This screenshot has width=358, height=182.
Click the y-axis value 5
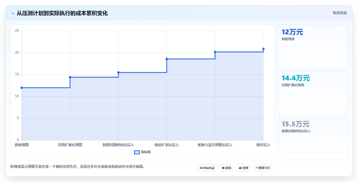pos(18,118)
